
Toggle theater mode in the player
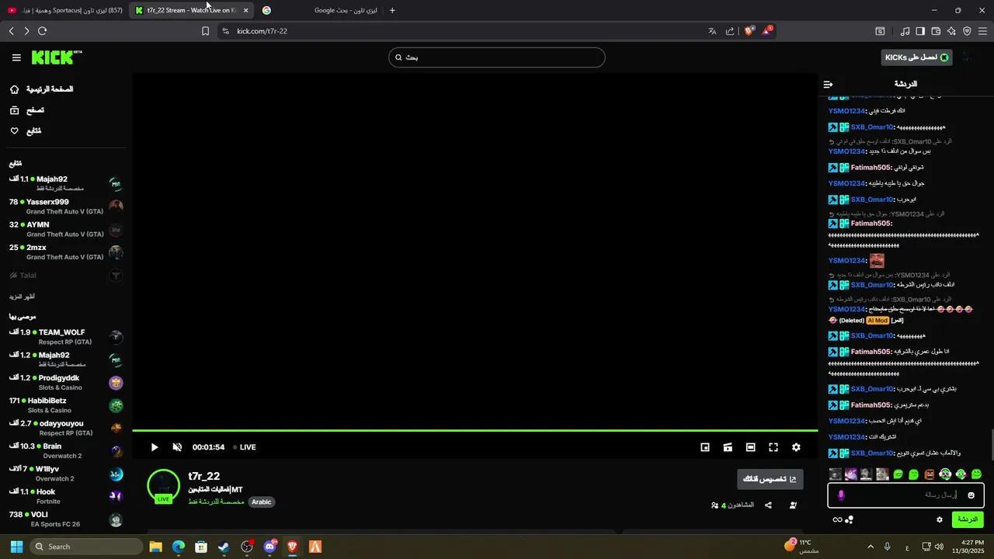(x=750, y=447)
